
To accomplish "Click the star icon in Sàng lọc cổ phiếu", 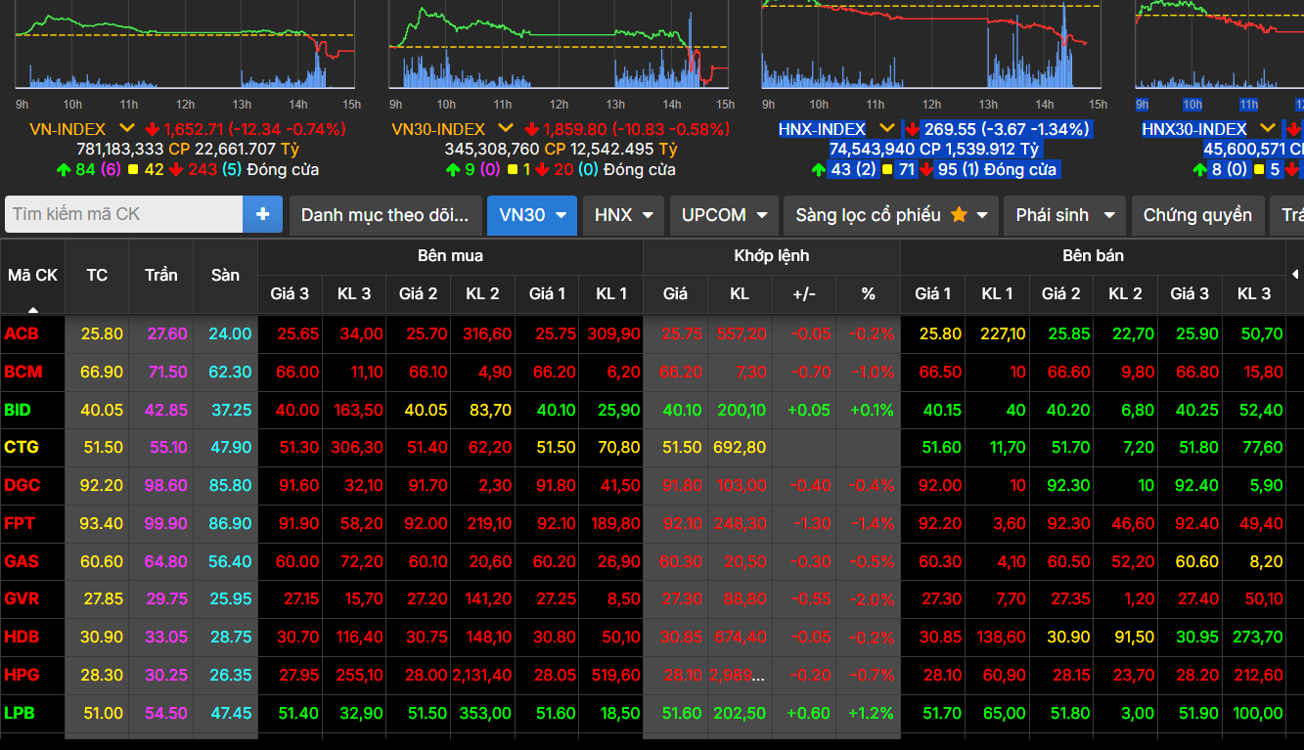I will pyautogui.click(x=959, y=215).
